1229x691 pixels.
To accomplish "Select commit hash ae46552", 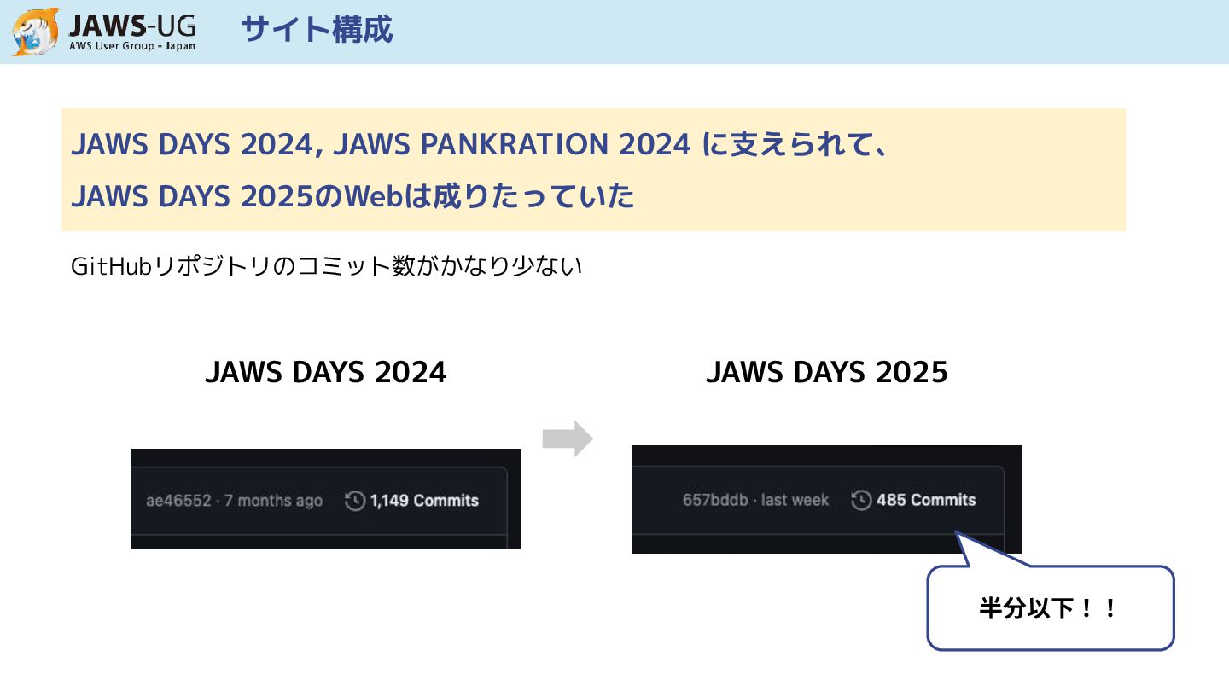I will [x=178, y=501].
